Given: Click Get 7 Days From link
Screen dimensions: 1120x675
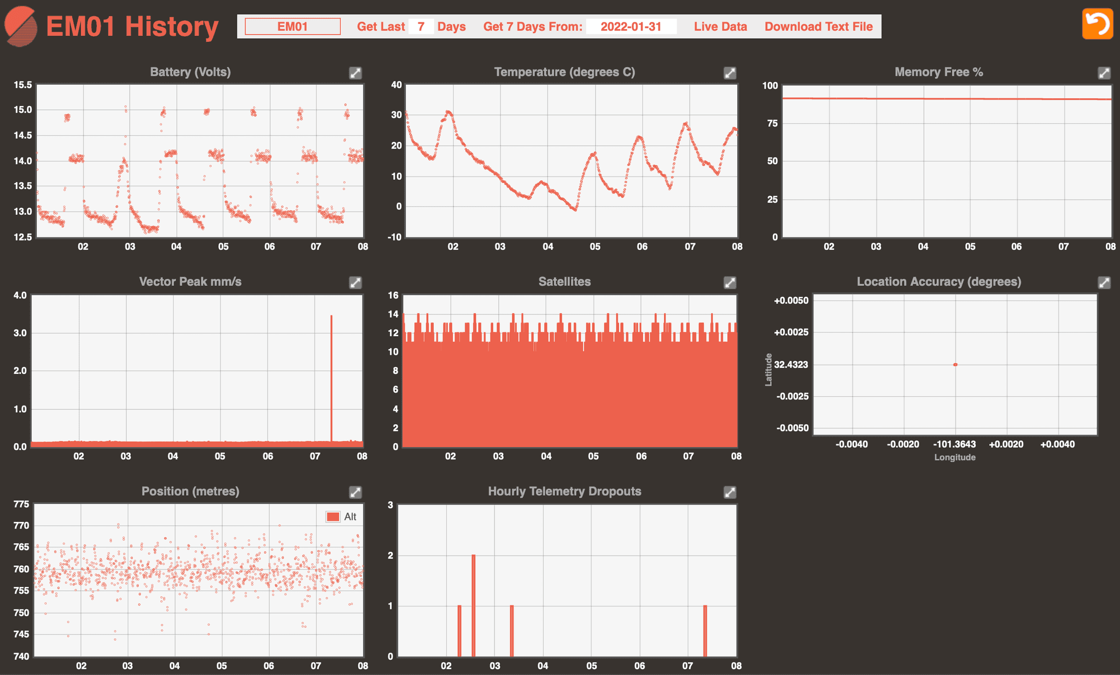Looking at the screenshot, I should 533,26.
